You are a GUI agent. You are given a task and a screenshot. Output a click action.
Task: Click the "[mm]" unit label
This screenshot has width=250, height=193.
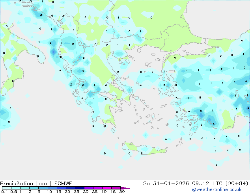[x=44, y=184]
